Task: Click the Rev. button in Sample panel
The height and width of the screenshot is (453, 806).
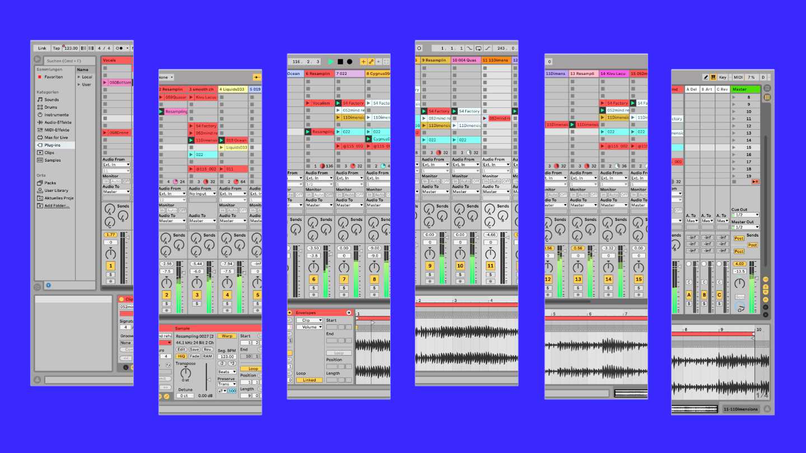Action: pos(208,349)
